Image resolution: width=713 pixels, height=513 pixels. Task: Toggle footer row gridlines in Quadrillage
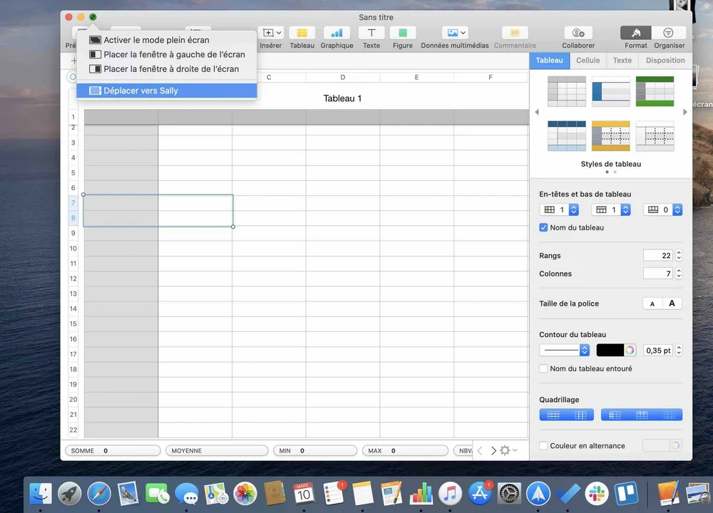pyautogui.click(x=669, y=415)
